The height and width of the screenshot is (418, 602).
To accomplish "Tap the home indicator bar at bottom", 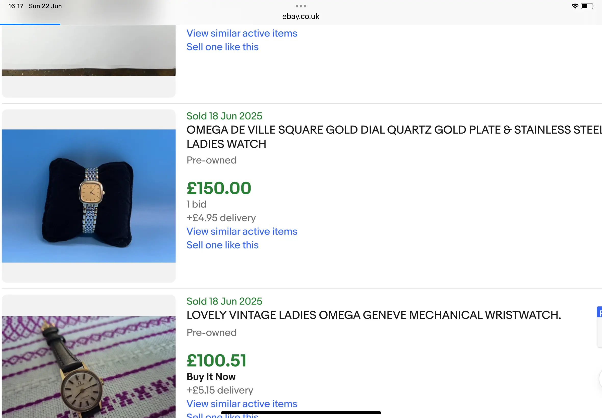I will point(300,412).
